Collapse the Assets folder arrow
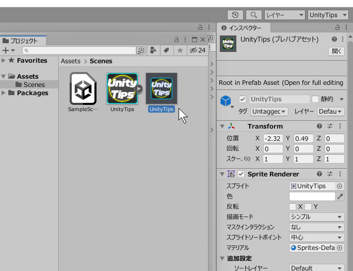353x271 pixels. (4, 76)
